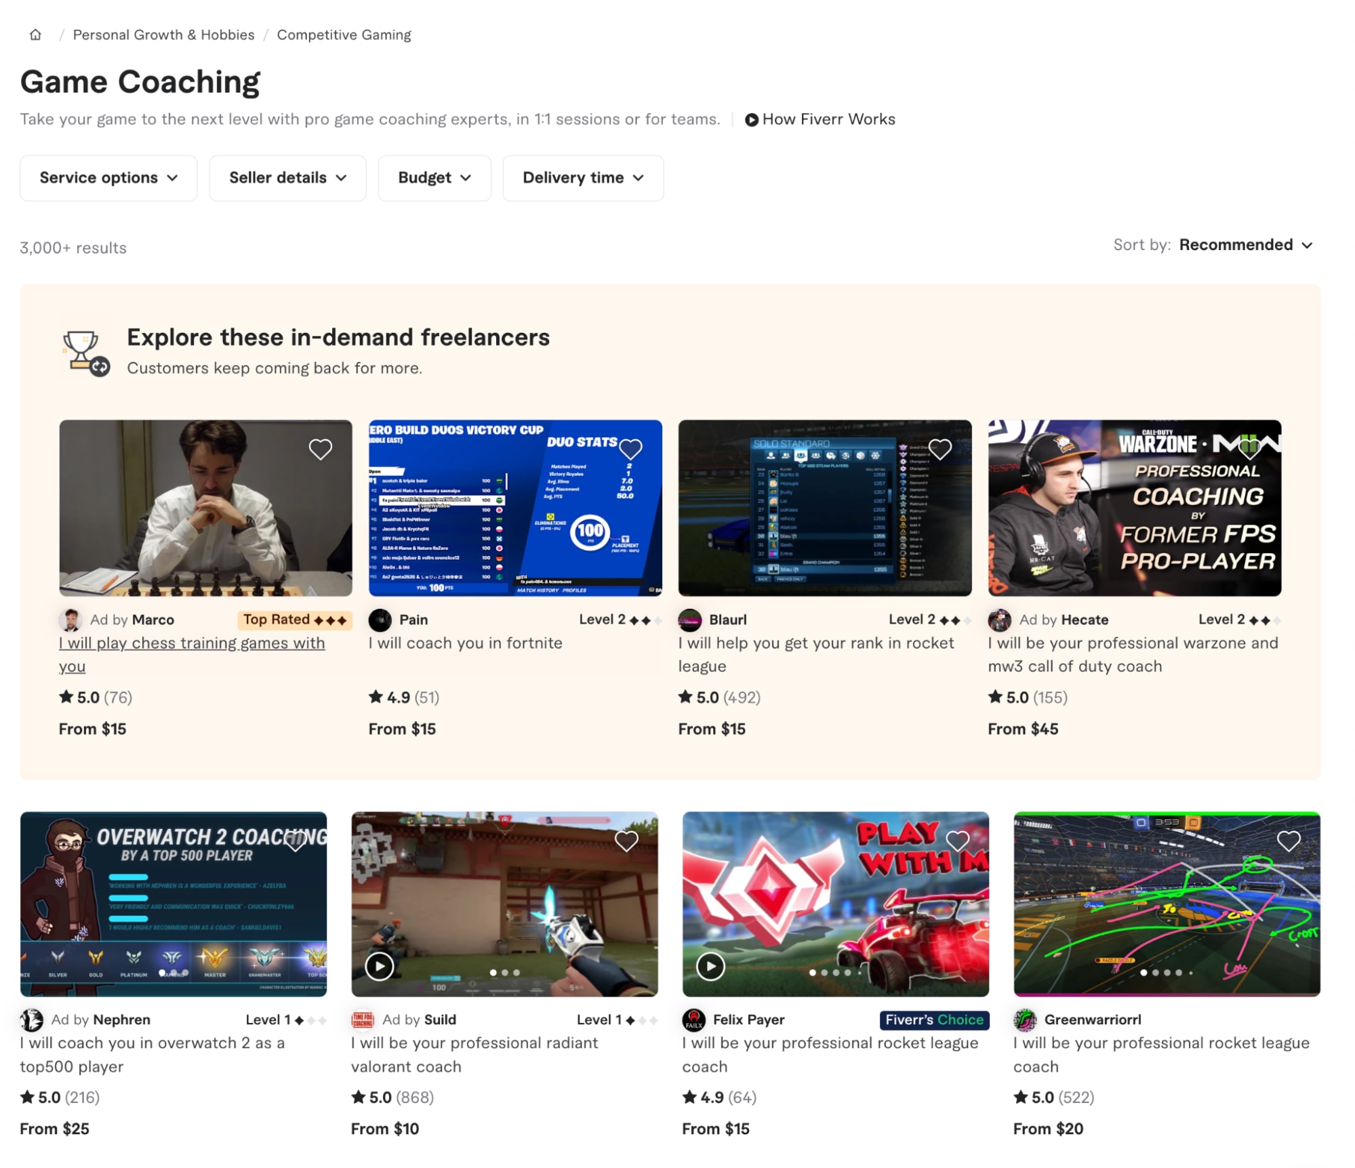Open "professional radiant valorant coach" gig title

474,1054
